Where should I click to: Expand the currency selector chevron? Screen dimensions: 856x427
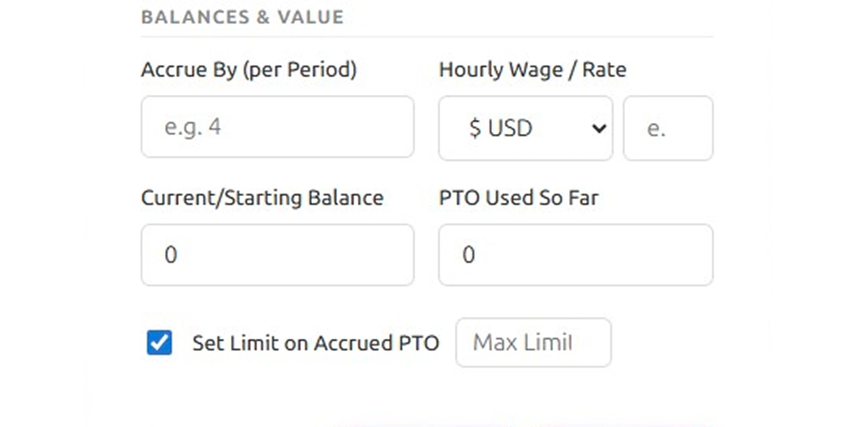[x=599, y=128]
